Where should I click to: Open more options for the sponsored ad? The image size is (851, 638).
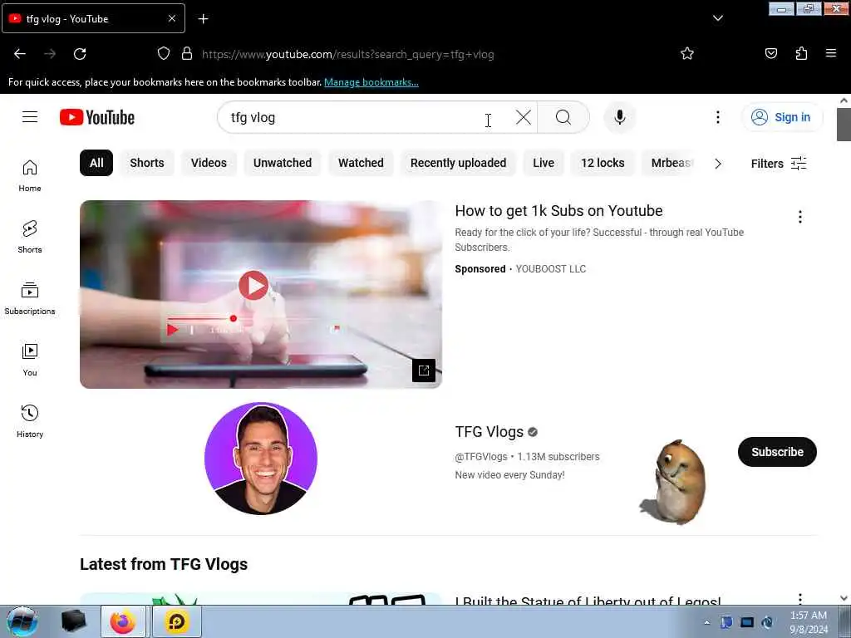tap(800, 217)
